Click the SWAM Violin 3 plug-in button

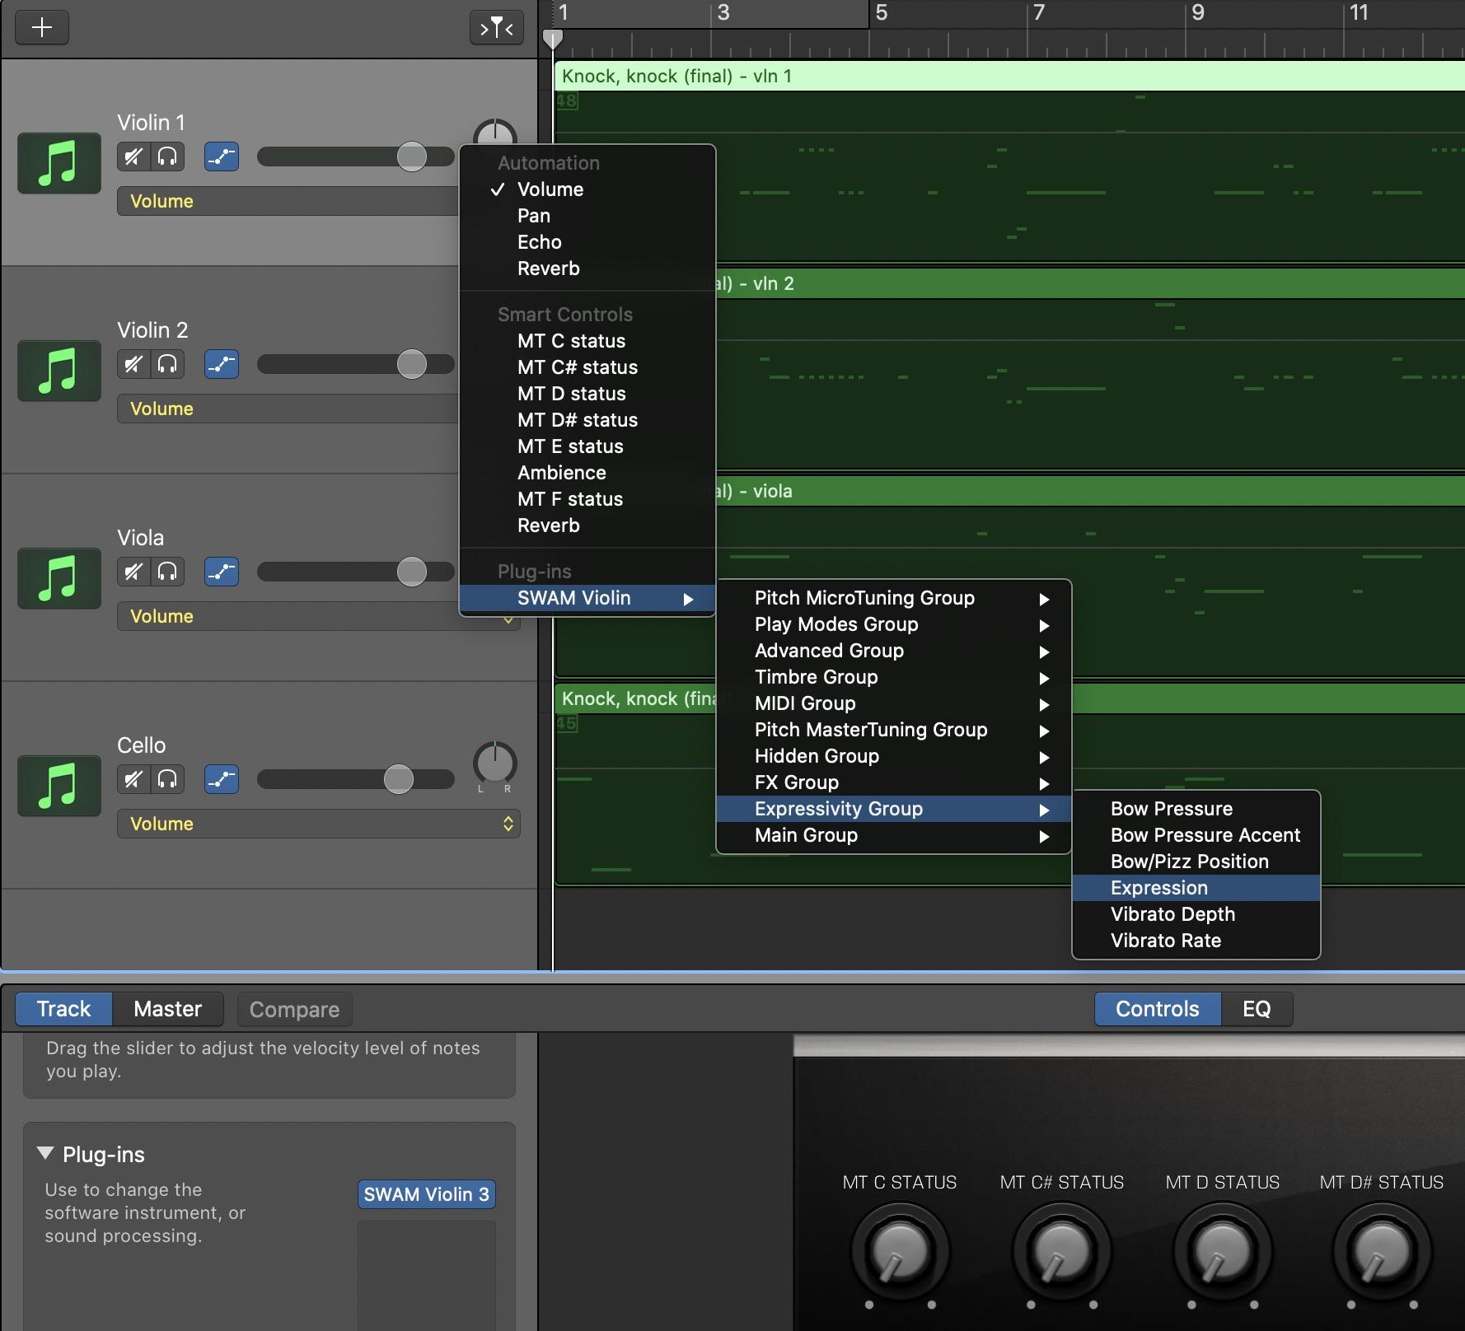point(426,1194)
